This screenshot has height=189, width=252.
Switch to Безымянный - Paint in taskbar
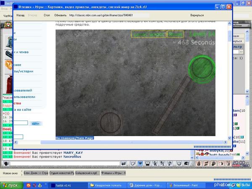(186, 186)
